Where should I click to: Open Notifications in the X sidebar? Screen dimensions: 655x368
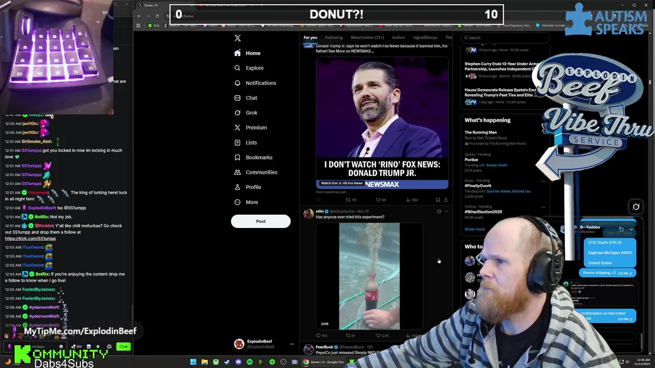point(255,83)
